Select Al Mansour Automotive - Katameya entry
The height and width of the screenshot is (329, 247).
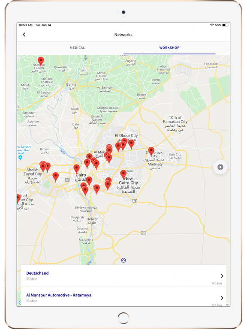[x=123, y=297]
